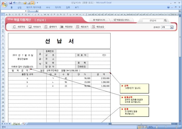Switch to Normal view in status bar
Image resolution: width=182 pixels, height=129 pixels.
[139, 127]
